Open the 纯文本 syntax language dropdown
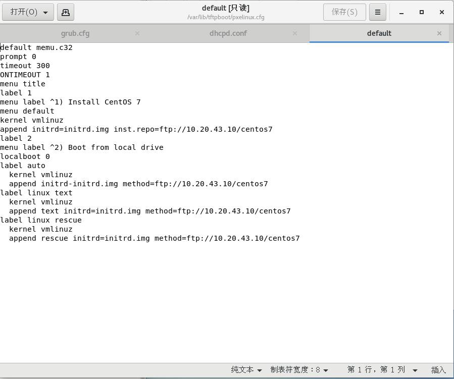The height and width of the screenshot is (379, 454). [246, 370]
